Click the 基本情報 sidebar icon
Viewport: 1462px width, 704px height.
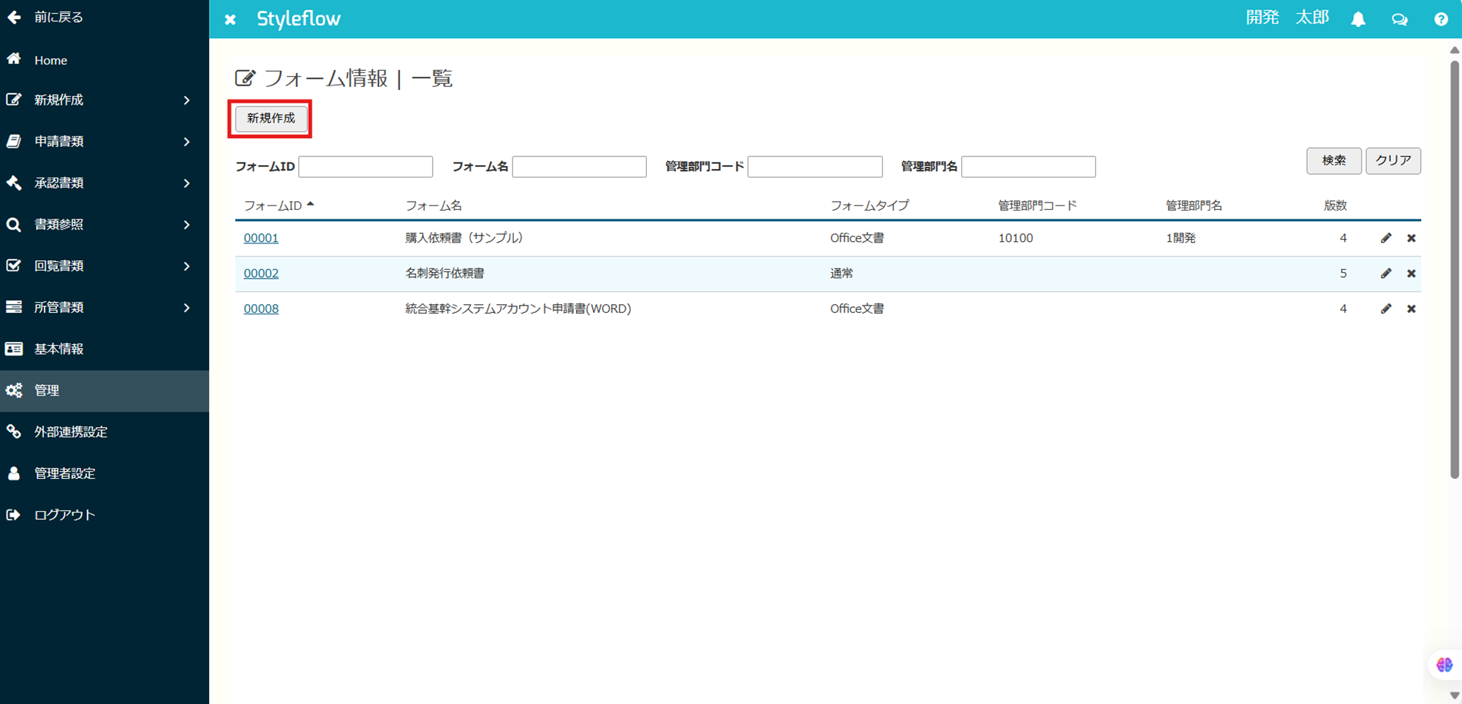coord(14,349)
